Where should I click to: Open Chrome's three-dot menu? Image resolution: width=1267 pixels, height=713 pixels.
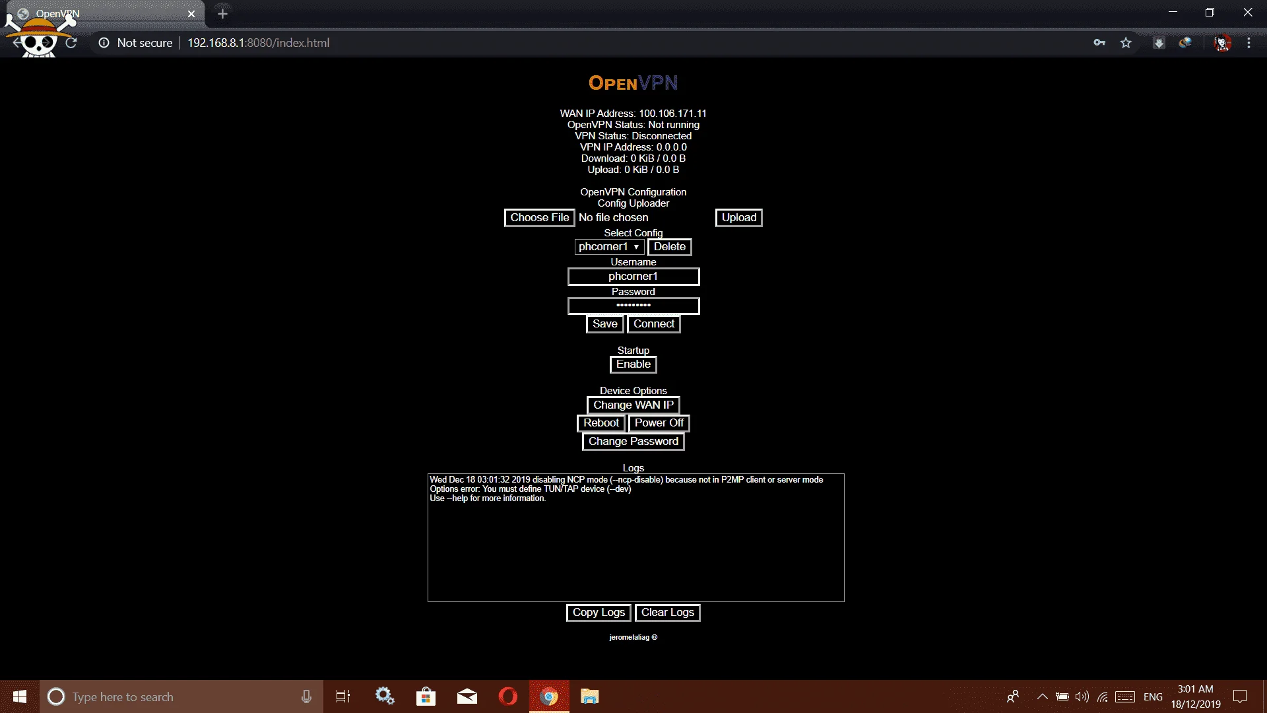tap(1249, 43)
